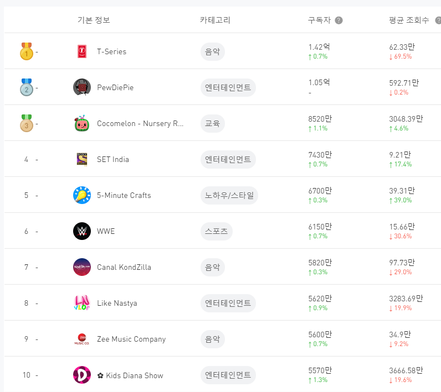Open the Zee Music Company name link
441x392 pixels.
point(131,339)
